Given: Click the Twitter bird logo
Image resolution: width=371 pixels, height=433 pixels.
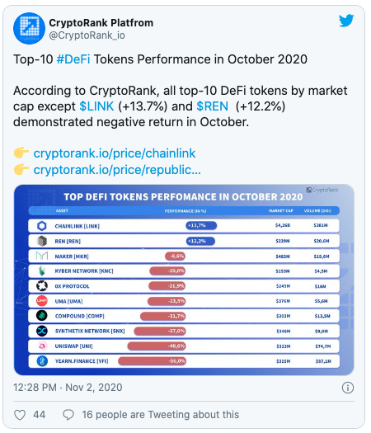Looking at the screenshot, I should 346,21.
